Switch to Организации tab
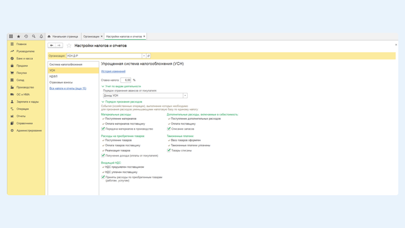 tap(91, 36)
